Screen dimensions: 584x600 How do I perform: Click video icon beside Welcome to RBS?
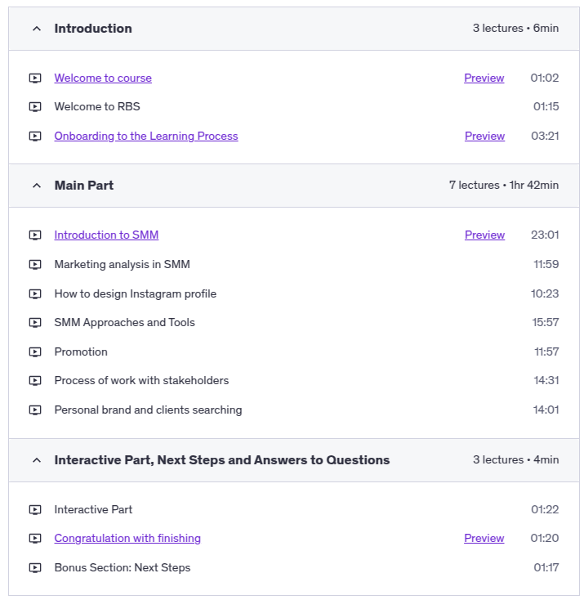click(35, 107)
